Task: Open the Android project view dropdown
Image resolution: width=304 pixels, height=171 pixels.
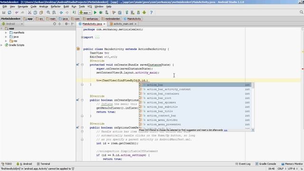Action: click(12, 24)
